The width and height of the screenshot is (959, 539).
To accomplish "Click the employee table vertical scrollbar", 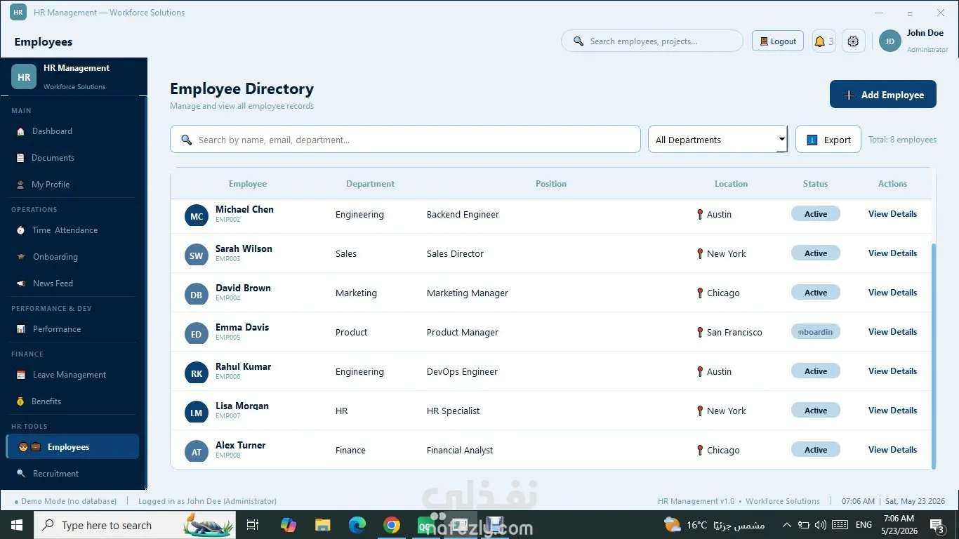I will 933,356.
